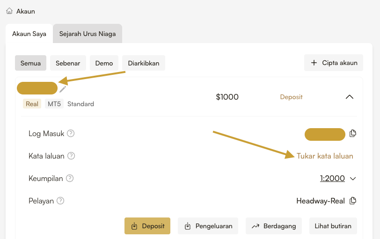Filter accounts by Sebenar
380x239 pixels.
pyautogui.click(x=68, y=63)
